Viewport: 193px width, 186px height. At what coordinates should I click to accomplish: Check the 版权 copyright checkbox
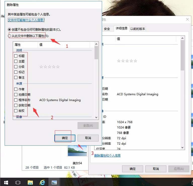(16, 111)
